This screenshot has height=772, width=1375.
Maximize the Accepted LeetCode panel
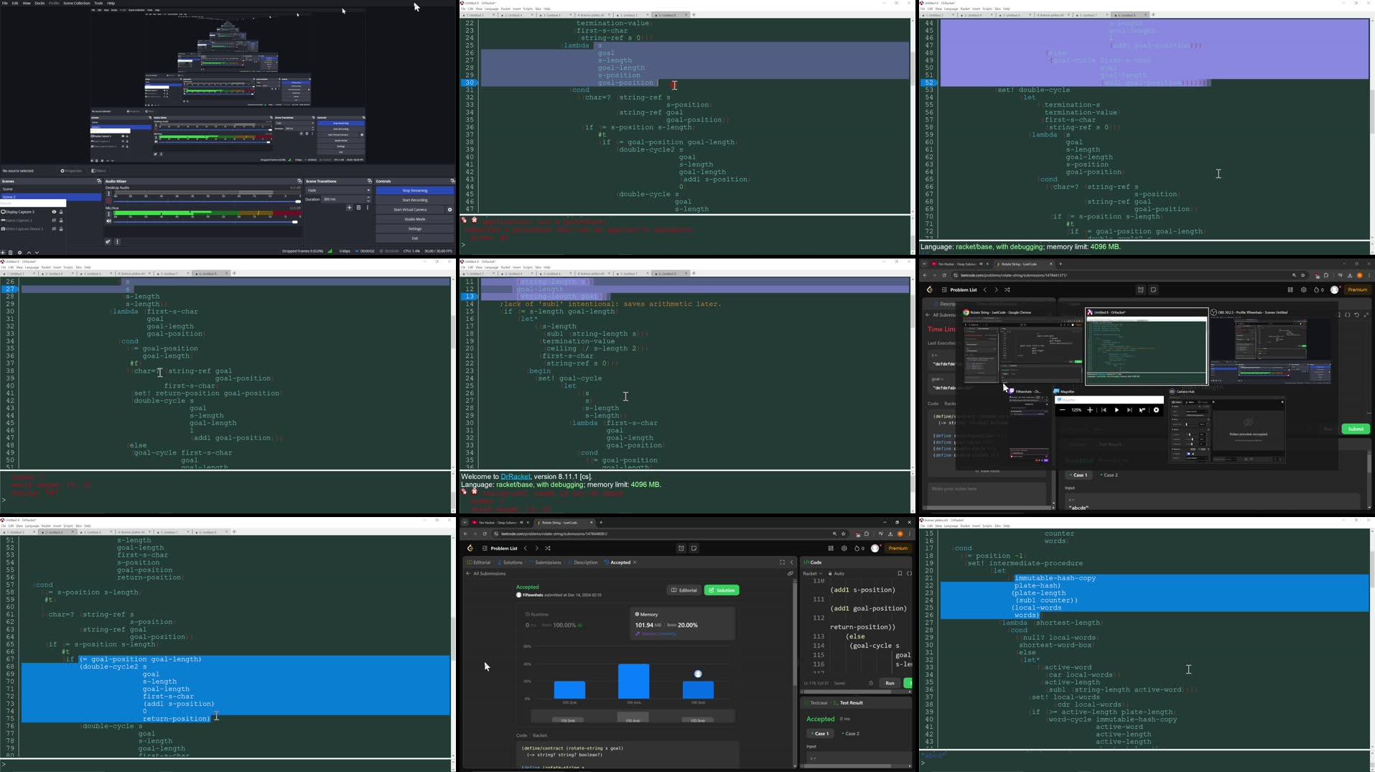tap(782, 562)
